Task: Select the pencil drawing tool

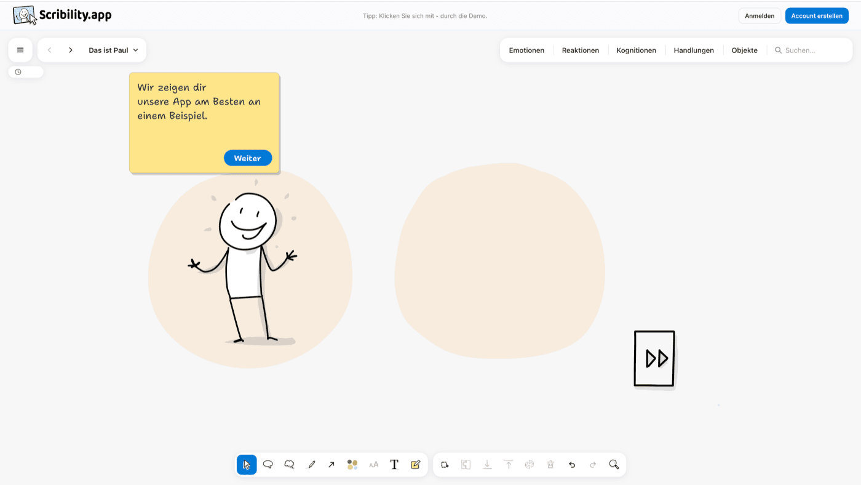Action: tap(311, 465)
